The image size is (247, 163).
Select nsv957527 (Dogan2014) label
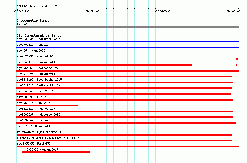pyautogui.click(x=34, y=126)
